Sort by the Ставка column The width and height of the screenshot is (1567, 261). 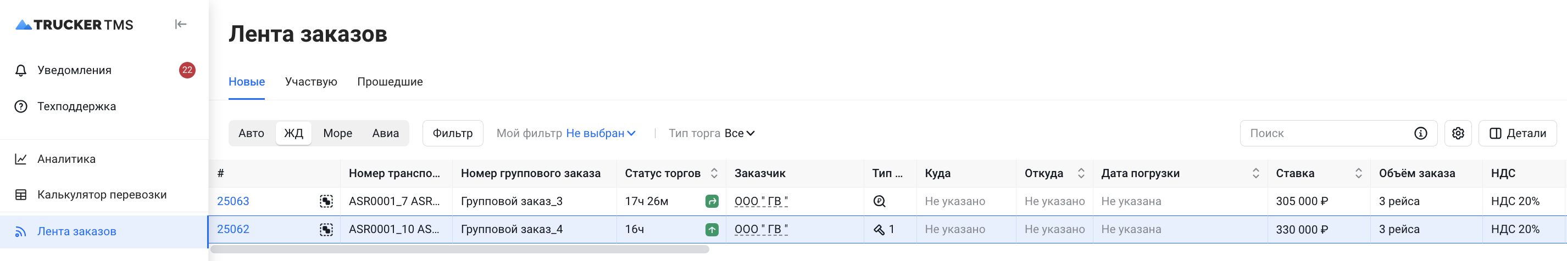click(1358, 173)
